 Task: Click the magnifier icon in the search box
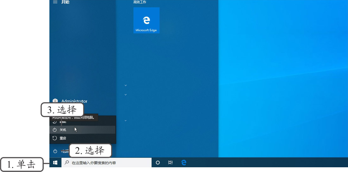67,163
